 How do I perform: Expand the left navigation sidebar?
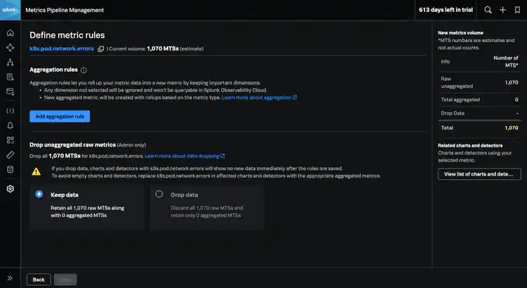10,279
